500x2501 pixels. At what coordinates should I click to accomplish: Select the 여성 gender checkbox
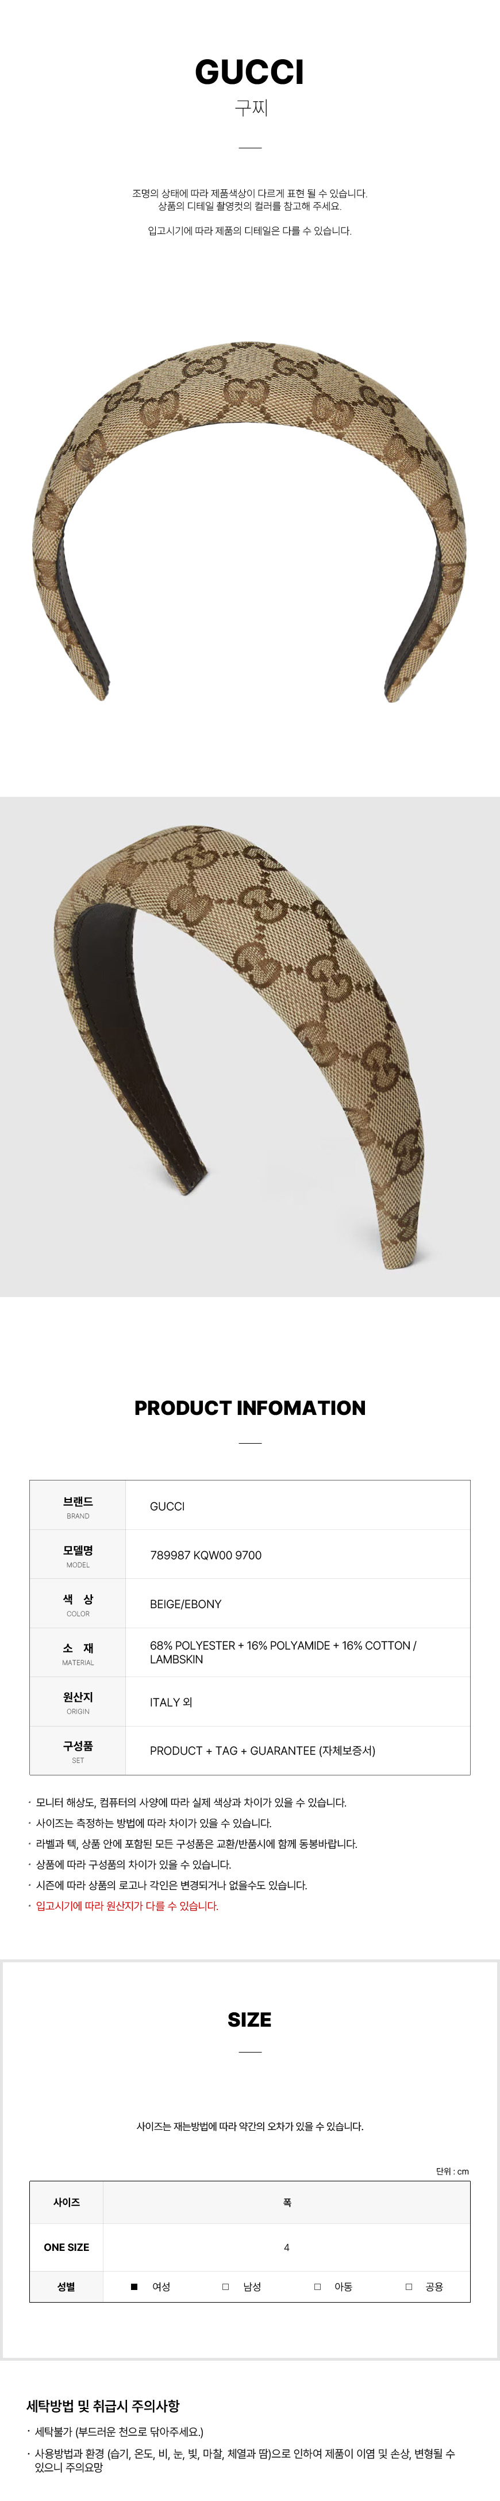(x=134, y=2287)
